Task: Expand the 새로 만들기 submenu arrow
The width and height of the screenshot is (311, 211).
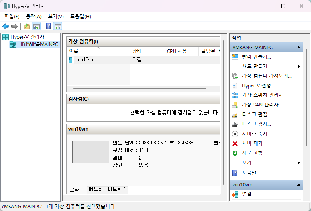Action: [x=299, y=67]
